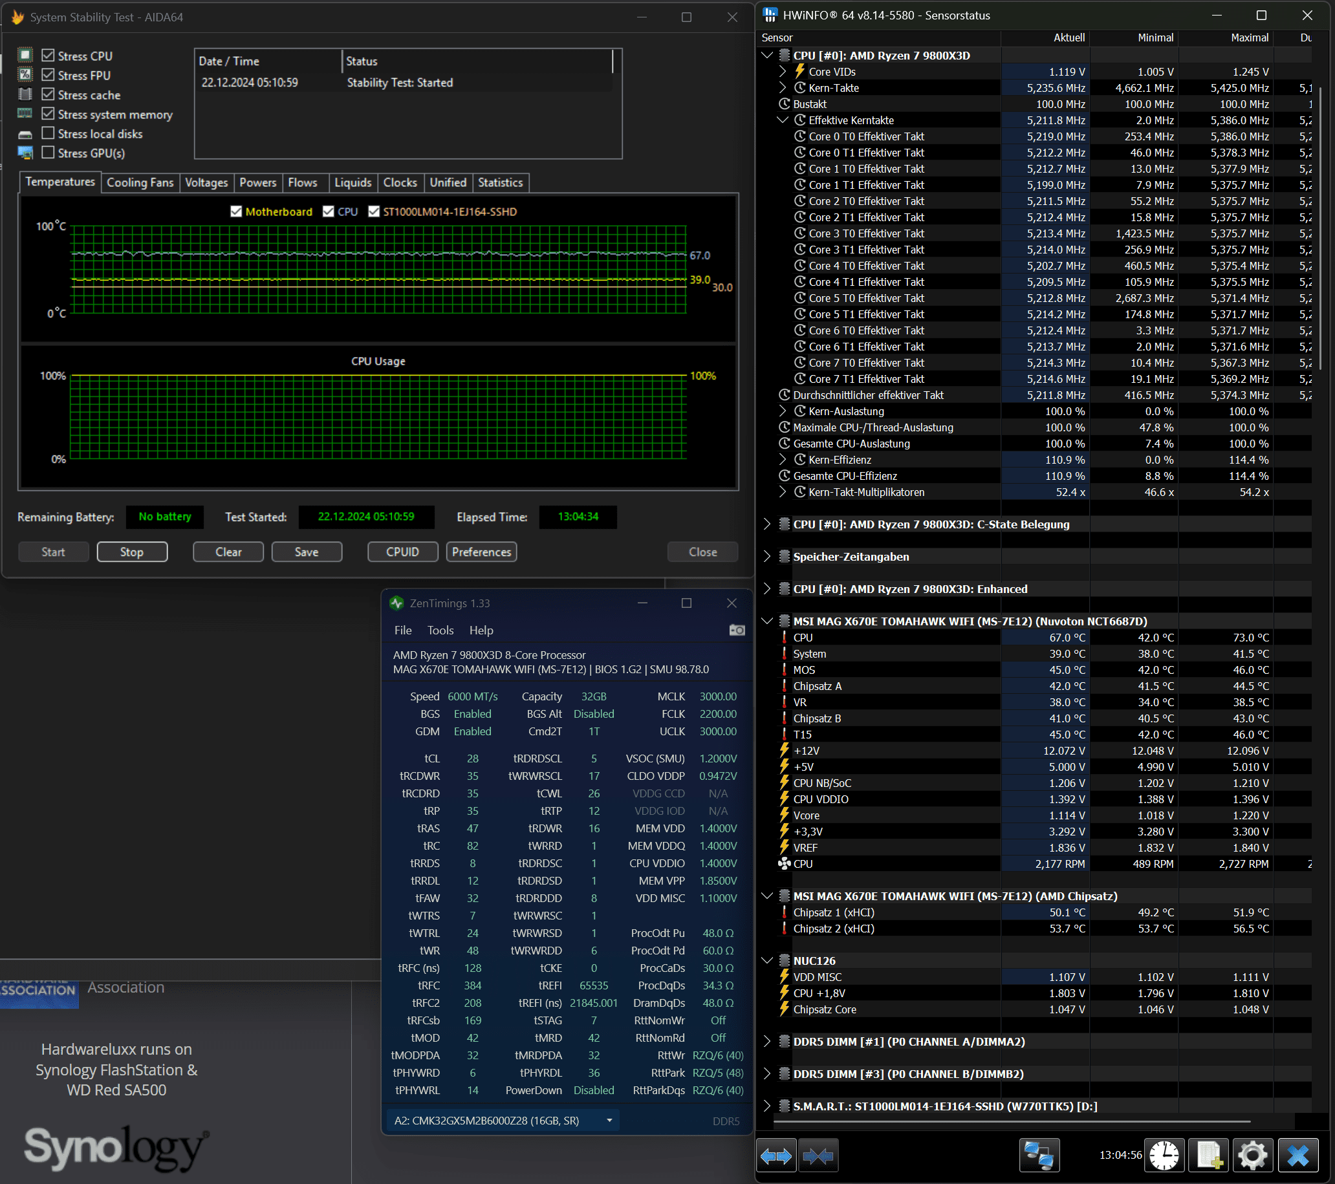1335x1184 pixels.
Task: Reset HWiNFO sensor timer clock icon
Action: tap(1164, 1156)
